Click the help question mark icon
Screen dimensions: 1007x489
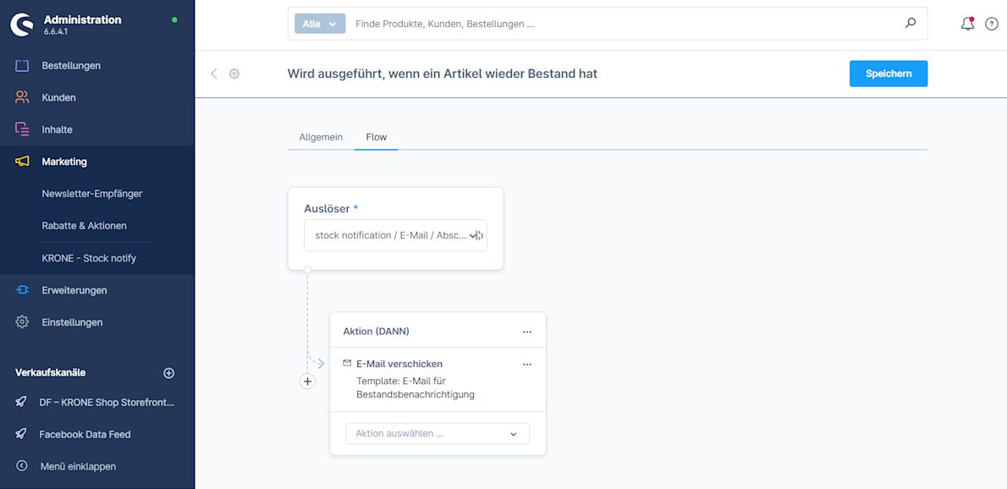pos(991,23)
